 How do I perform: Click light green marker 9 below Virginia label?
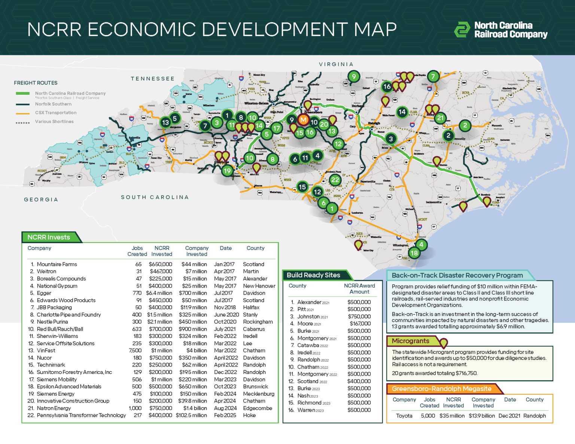pyautogui.click(x=354, y=77)
